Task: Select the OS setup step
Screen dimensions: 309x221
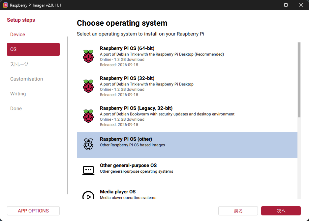Action: tap(33, 49)
